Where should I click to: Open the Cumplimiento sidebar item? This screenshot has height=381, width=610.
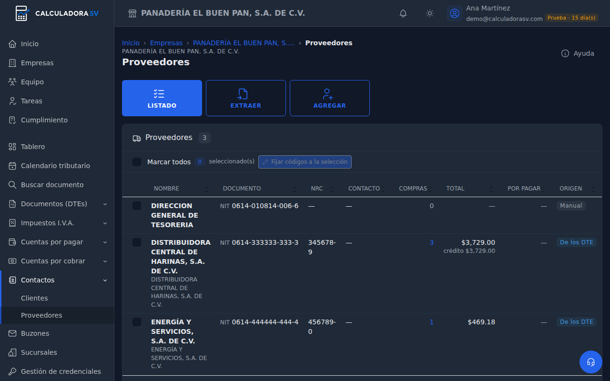pyautogui.click(x=57, y=120)
